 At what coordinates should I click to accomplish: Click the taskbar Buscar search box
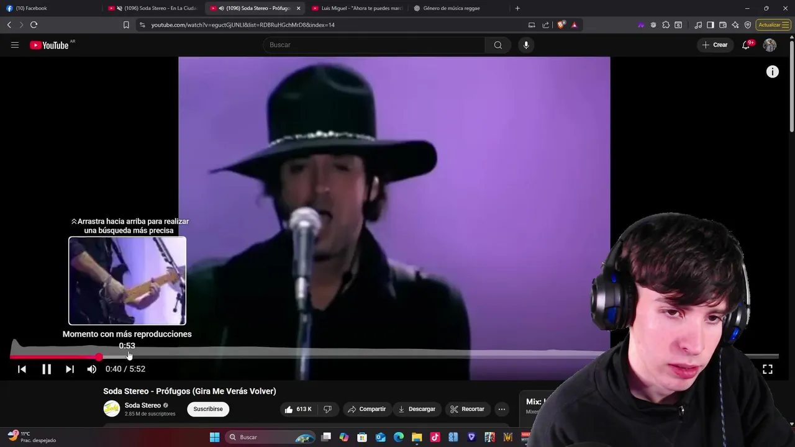click(x=269, y=437)
